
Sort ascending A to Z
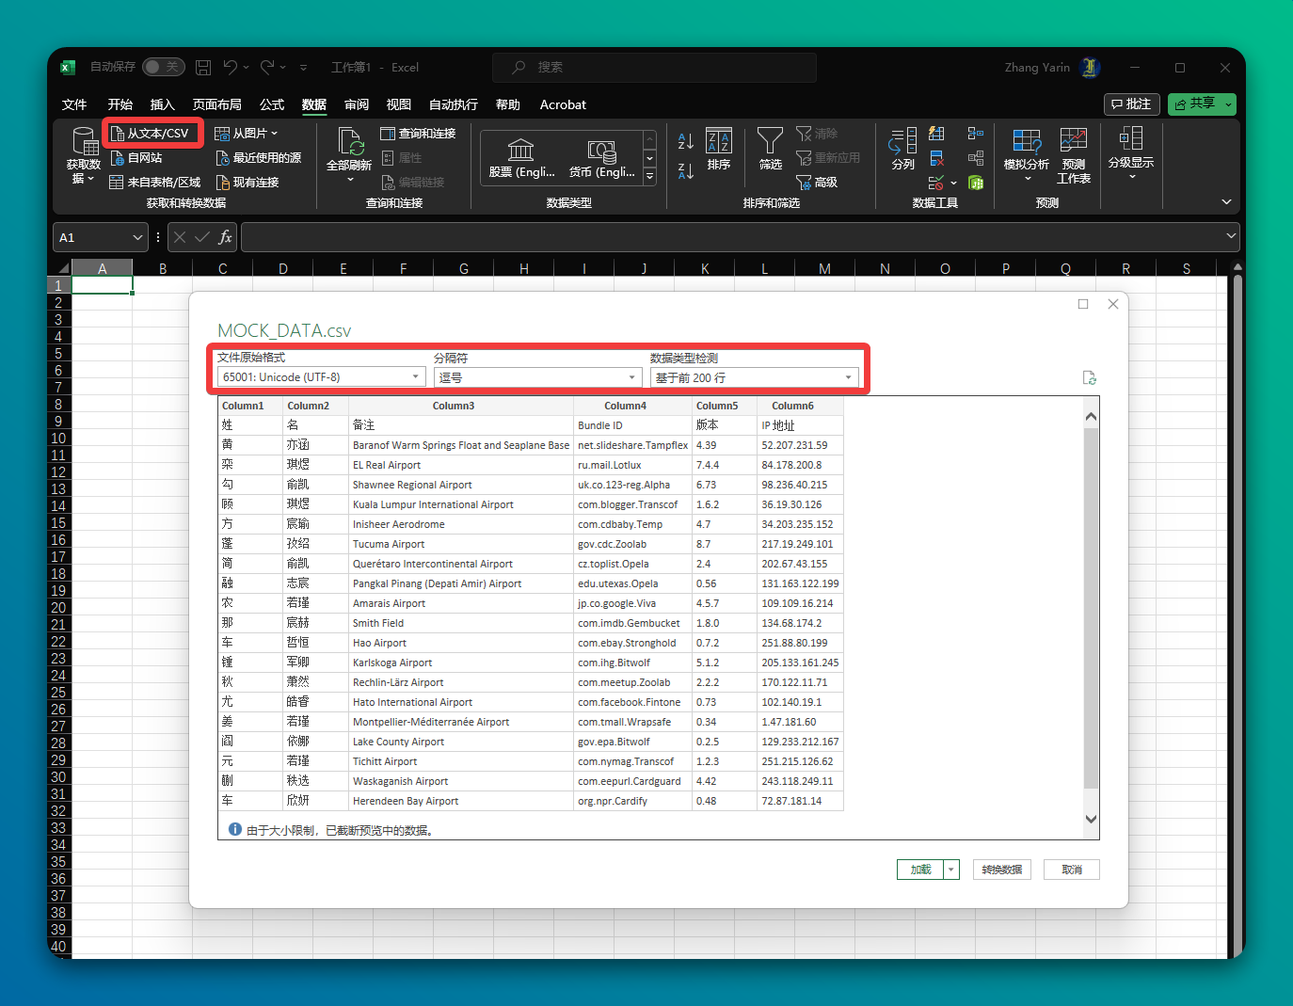pyautogui.click(x=686, y=141)
